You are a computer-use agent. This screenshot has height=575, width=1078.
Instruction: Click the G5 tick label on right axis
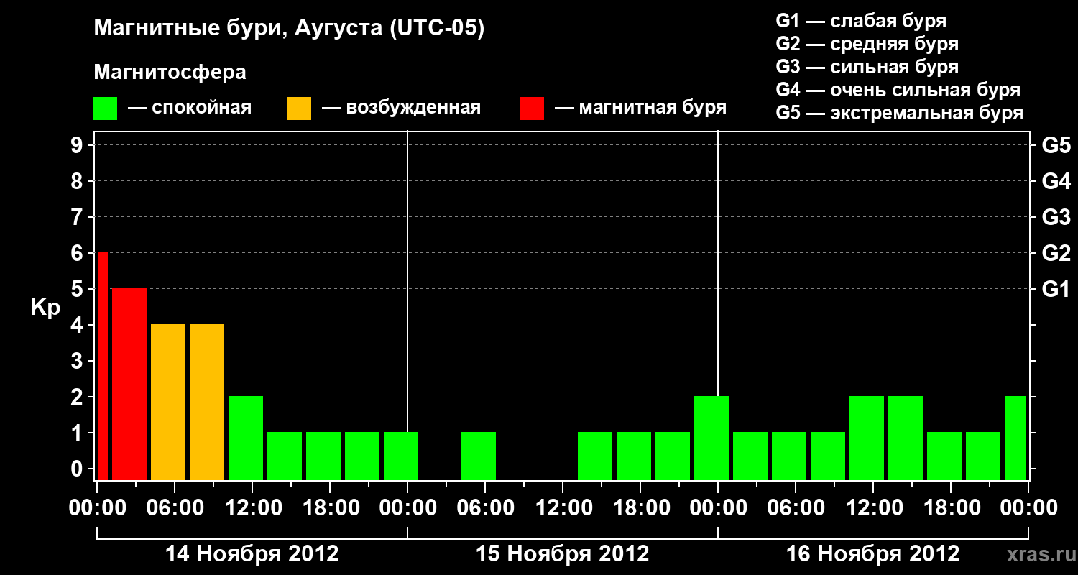point(1056,145)
